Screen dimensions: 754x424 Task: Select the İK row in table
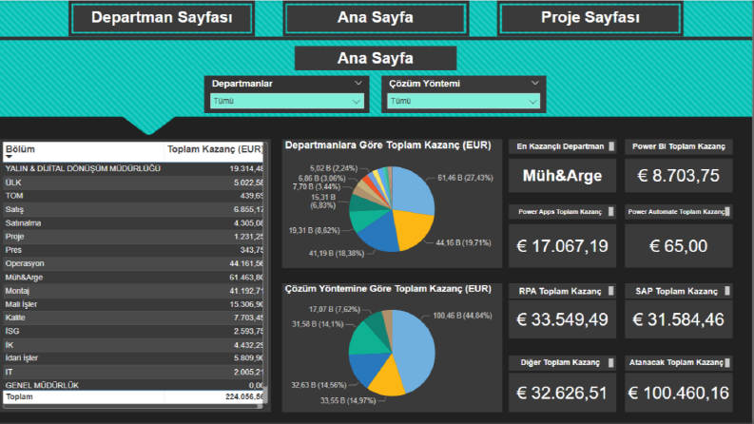tap(134, 345)
